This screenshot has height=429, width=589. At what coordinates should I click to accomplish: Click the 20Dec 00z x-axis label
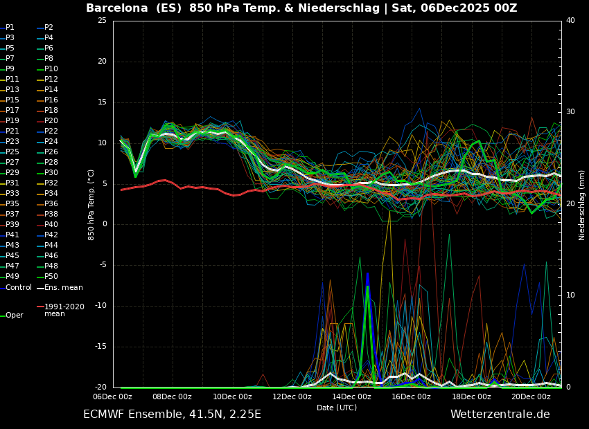[531, 397]
